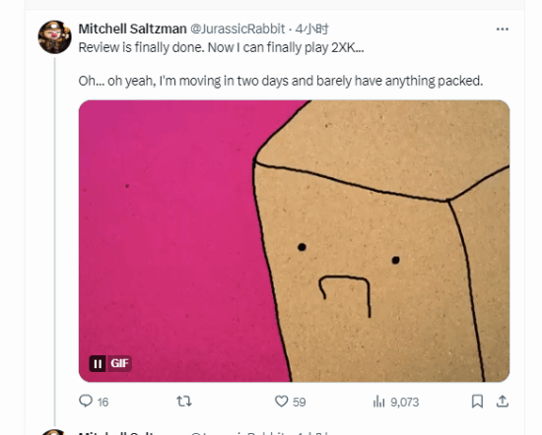The image size is (542, 435).
Task: Click the next tweet's avatar at bottom
Action: pyautogui.click(x=54, y=432)
